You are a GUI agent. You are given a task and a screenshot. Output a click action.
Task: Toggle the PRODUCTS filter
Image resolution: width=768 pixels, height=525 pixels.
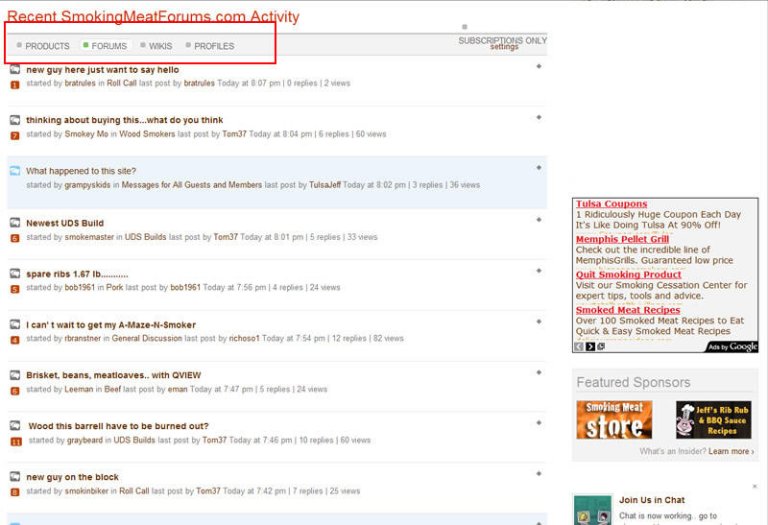tap(43, 46)
